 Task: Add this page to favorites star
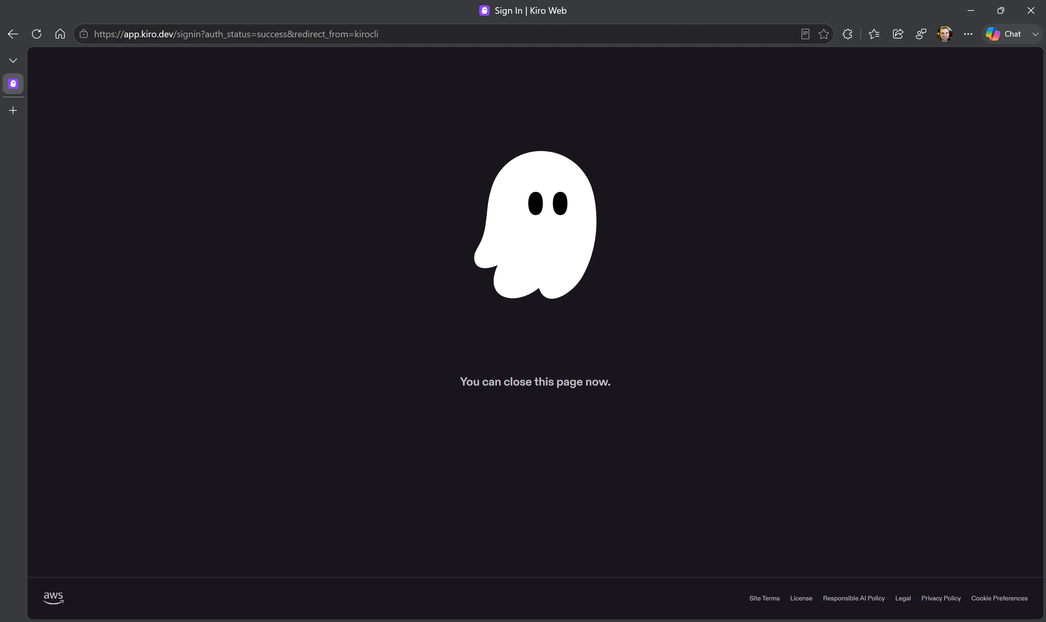824,34
